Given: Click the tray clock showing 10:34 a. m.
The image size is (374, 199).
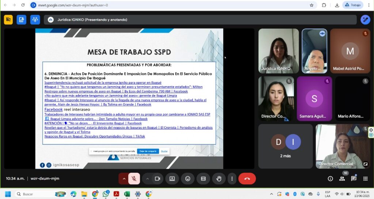Looking at the screenshot, I should coord(362,194).
